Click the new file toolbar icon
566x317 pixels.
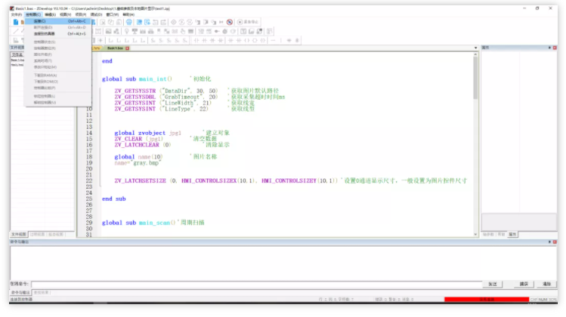(16, 22)
